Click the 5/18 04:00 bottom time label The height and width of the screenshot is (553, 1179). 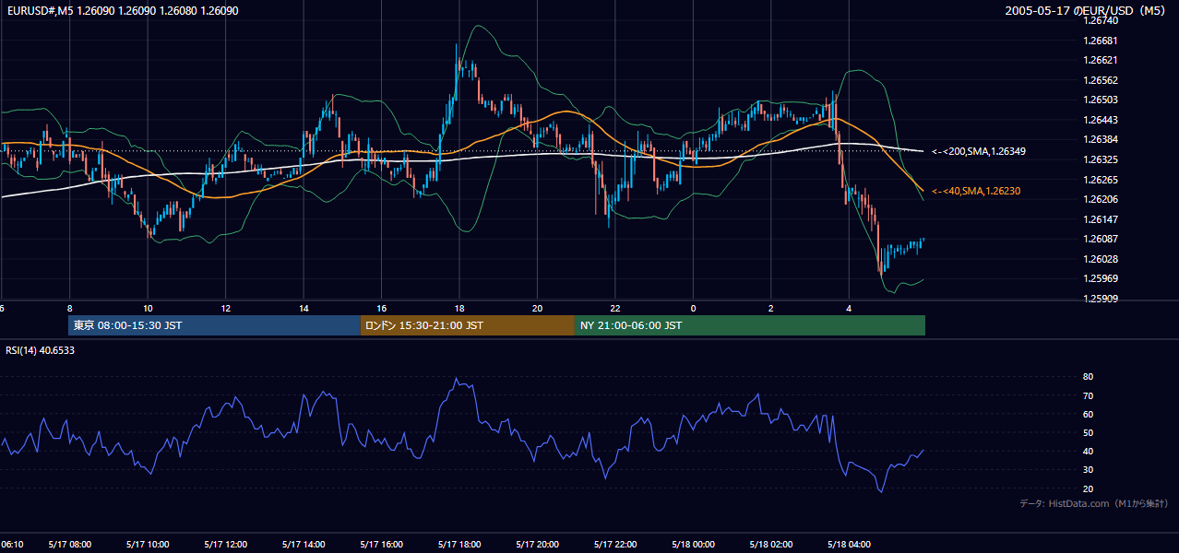pyautogui.click(x=849, y=545)
